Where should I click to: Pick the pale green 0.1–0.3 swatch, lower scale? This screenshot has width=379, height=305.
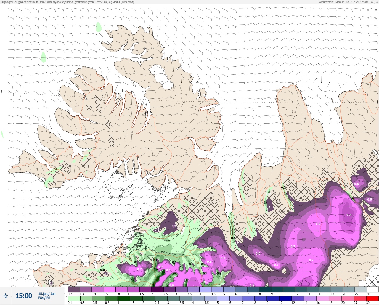(x=74, y=298)
